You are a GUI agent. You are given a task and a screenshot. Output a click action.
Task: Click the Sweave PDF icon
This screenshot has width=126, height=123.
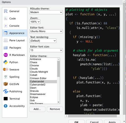pos(6,69)
